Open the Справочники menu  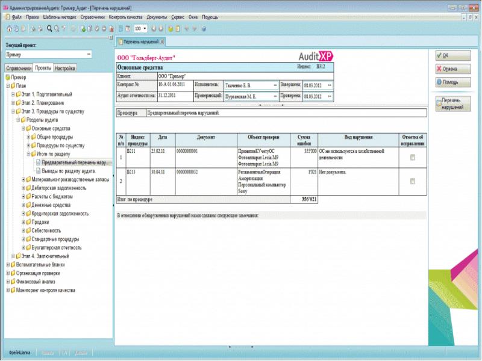[x=92, y=18]
